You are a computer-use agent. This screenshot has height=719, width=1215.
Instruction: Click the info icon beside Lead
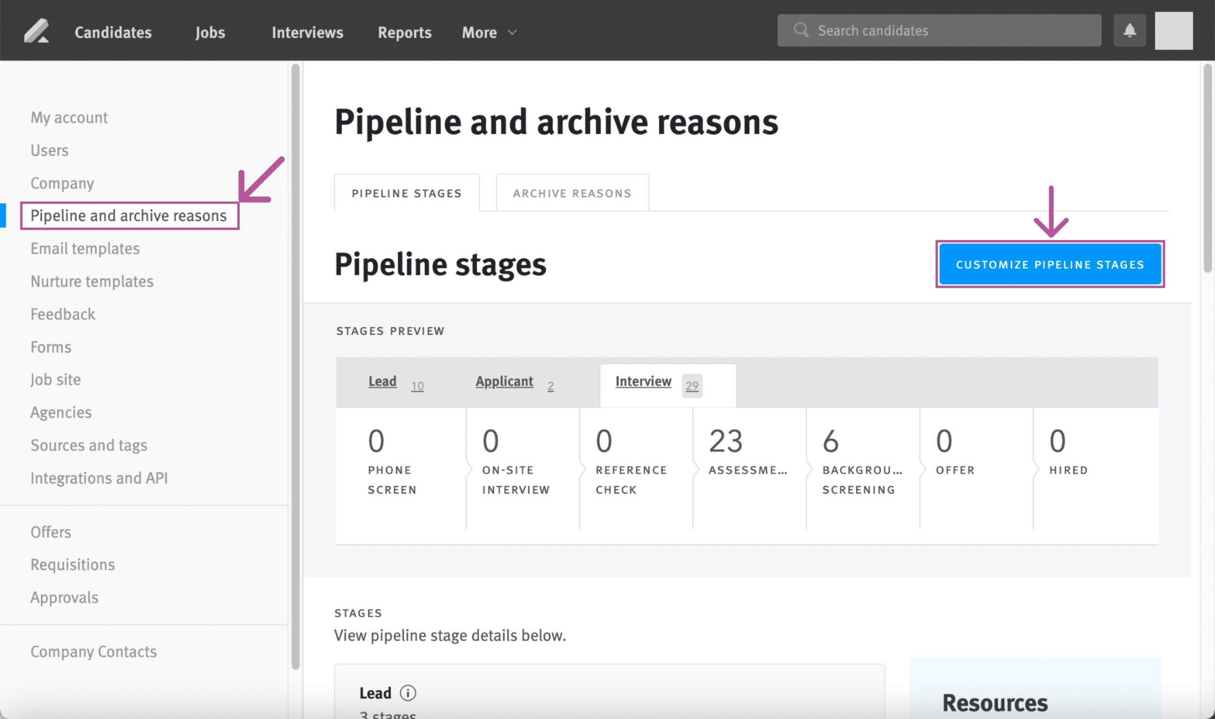tap(408, 693)
